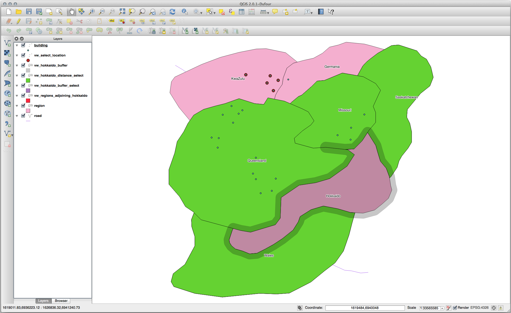This screenshot has height=313, width=511.
Task: Click the Zoom In magnifier tool
Action: click(x=92, y=12)
